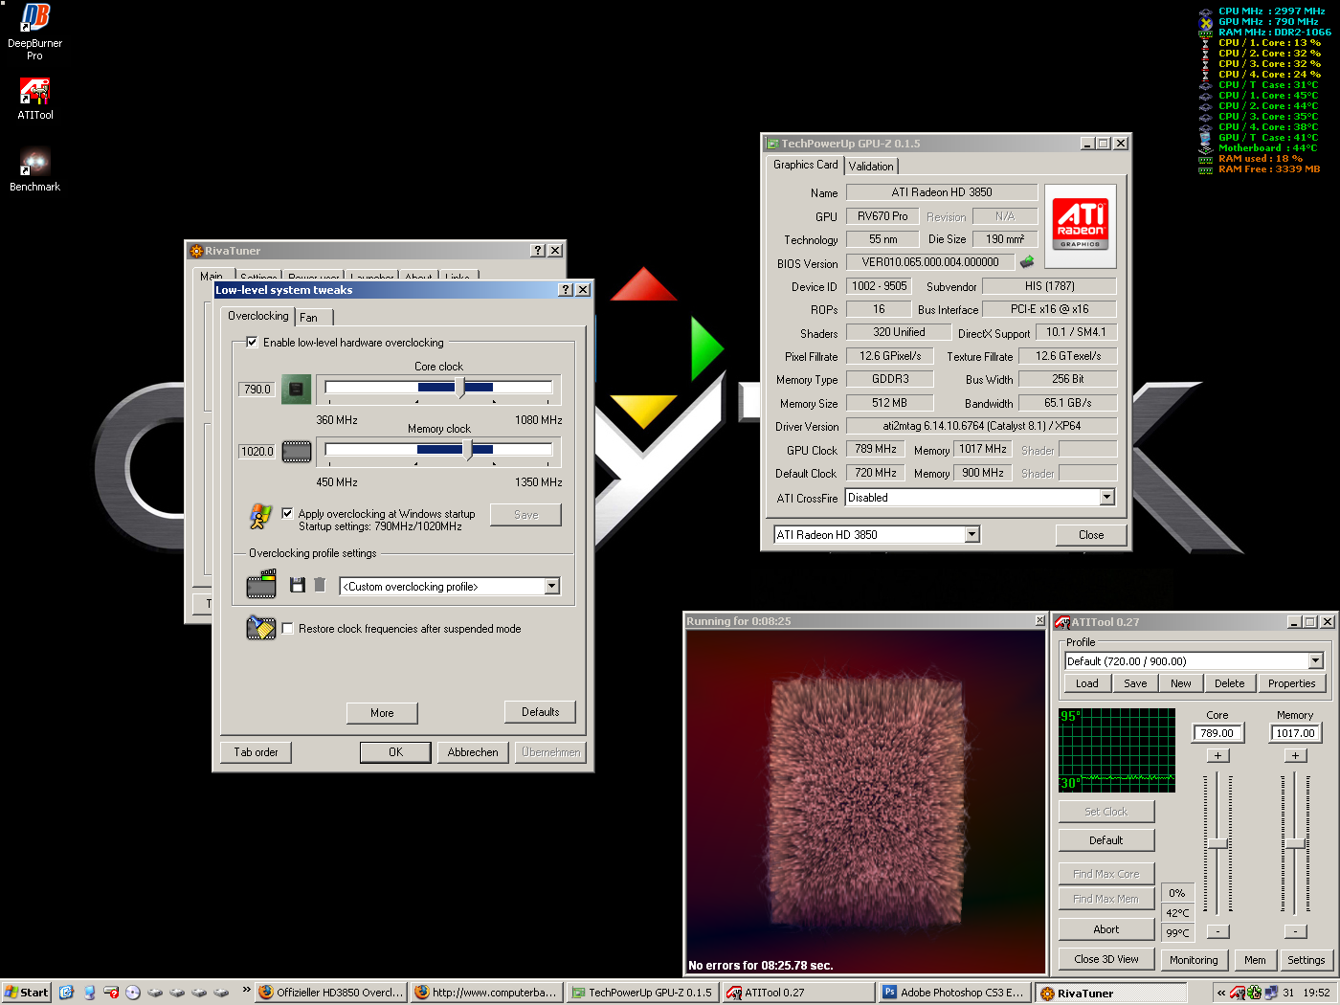The width and height of the screenshot is (1340, 1005).
Task: Click the CD disc Quick Launch icon
Action: pyautogui.click(x=133, y=993)
